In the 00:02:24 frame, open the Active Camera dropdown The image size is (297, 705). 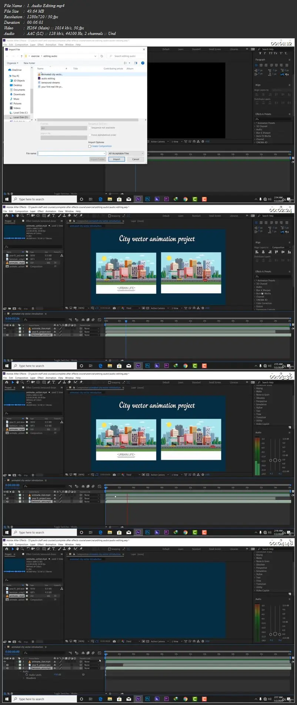(160, 308)
